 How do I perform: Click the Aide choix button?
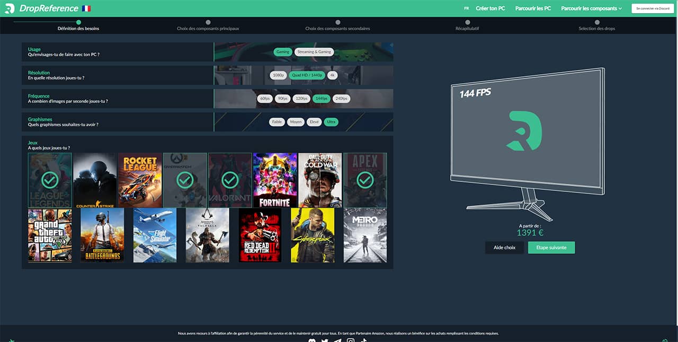(x=504, y=248)
